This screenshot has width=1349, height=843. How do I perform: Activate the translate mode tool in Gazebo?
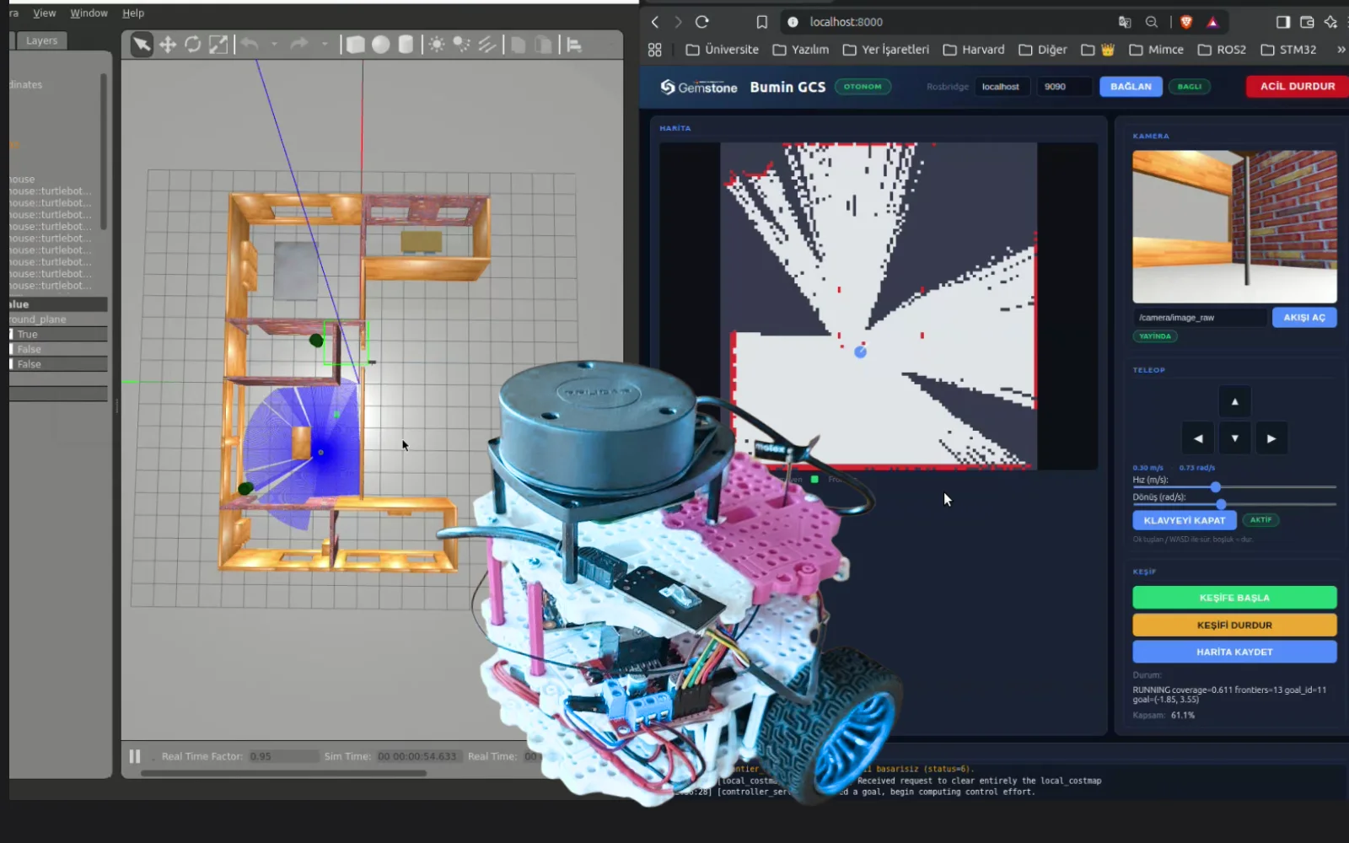tap(168, 45)
